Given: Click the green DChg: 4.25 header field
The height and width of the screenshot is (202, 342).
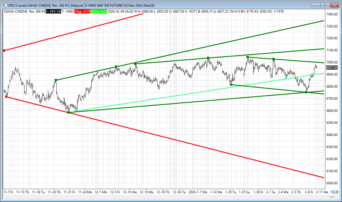Looking at the screenshot, I should tap(99, 12).
